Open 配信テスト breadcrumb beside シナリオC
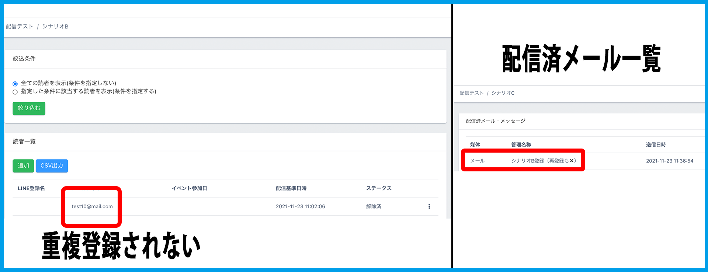 click(x=471, y=93)
